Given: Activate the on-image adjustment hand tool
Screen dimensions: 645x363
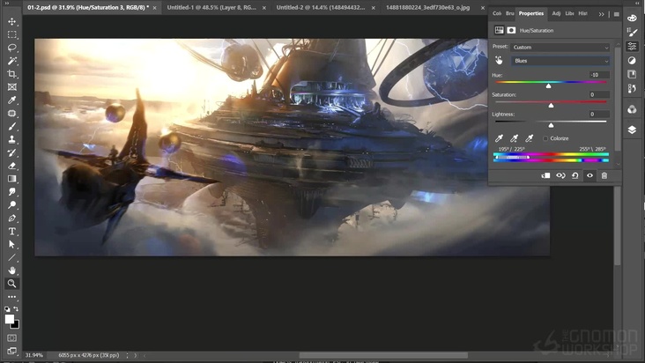Looking at the screenshot, I should (x=499, y=61).
